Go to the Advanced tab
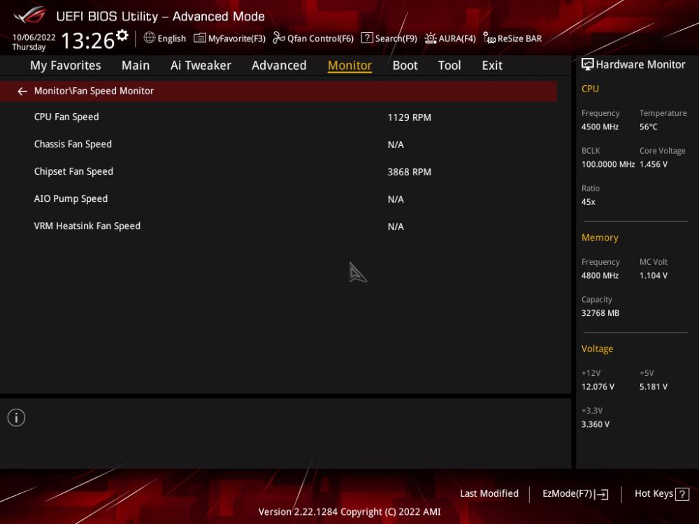The width and height of the screenshot is (699, 524). click(x=279, y=66)
